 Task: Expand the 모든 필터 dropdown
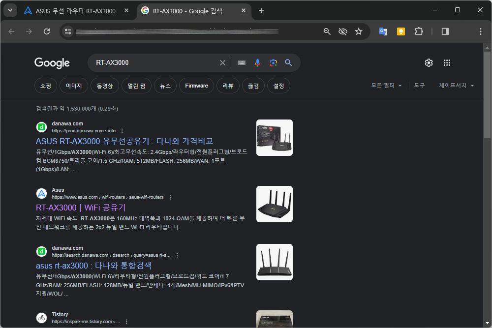pos(386,85)
